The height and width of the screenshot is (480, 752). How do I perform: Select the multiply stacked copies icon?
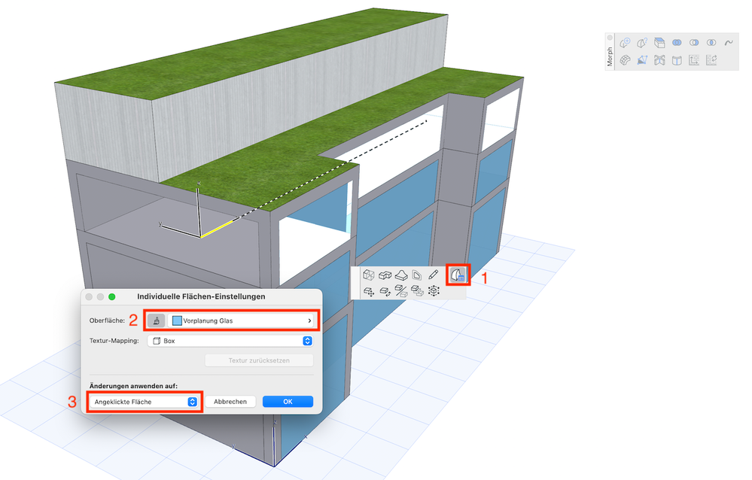point(417,291)
